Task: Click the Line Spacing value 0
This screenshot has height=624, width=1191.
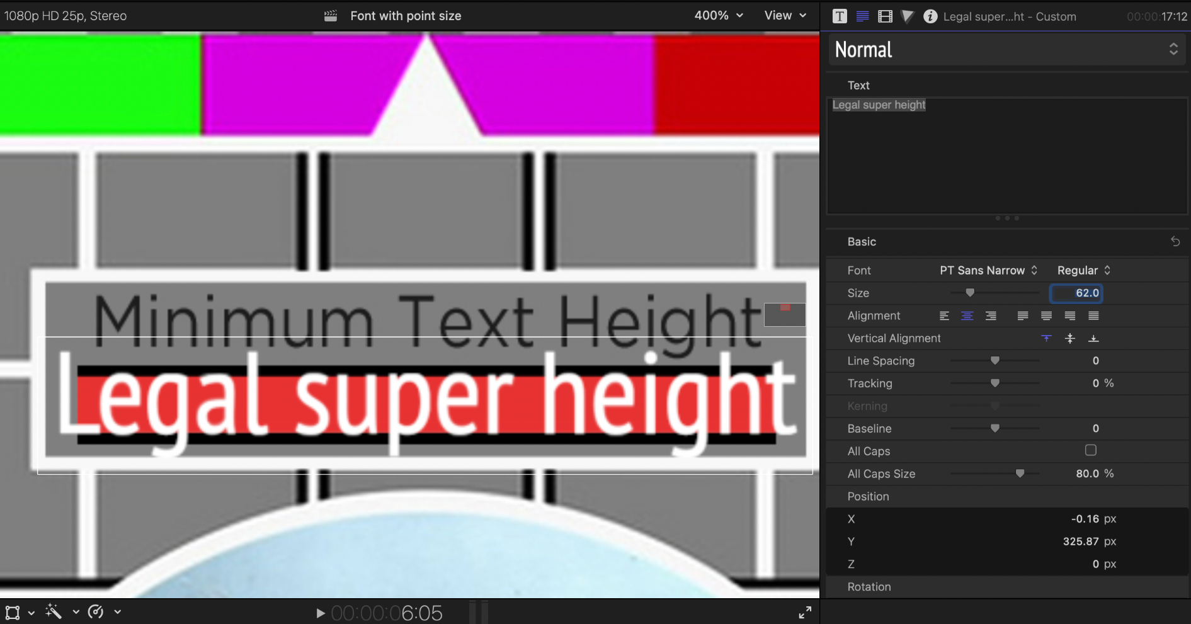Action: click(1096, 361)
